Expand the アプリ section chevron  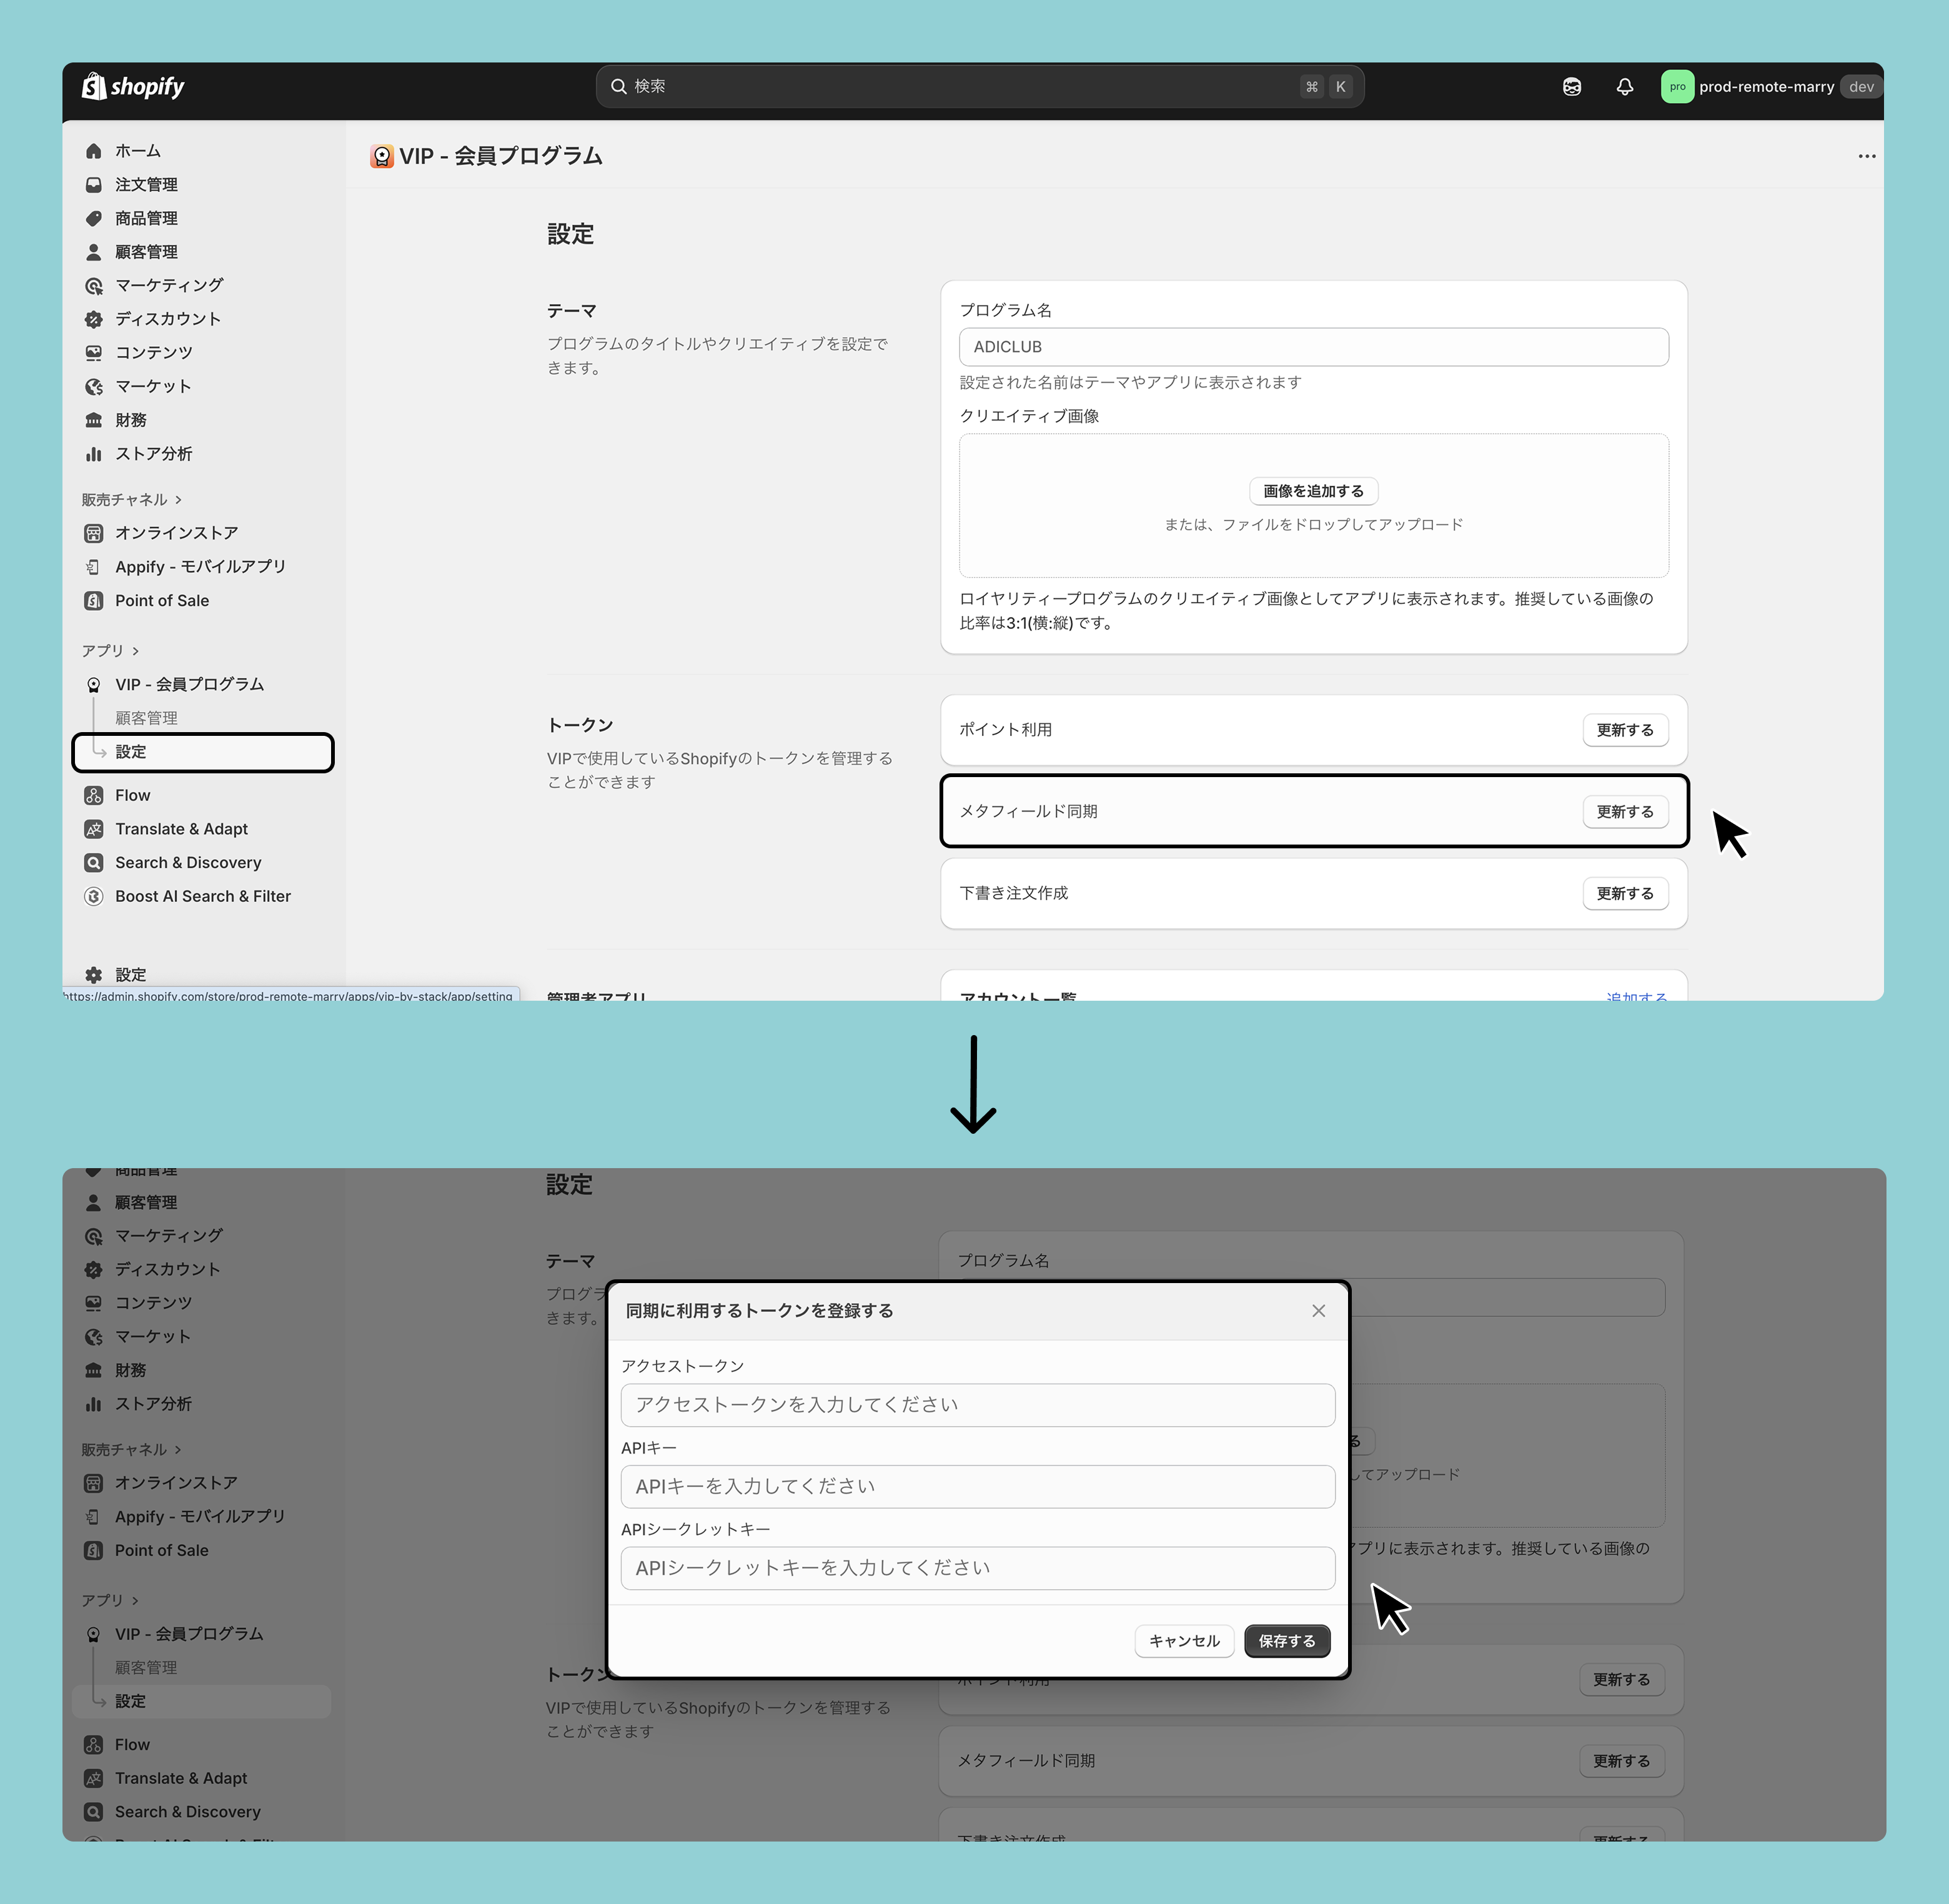[x=135, y=651]
